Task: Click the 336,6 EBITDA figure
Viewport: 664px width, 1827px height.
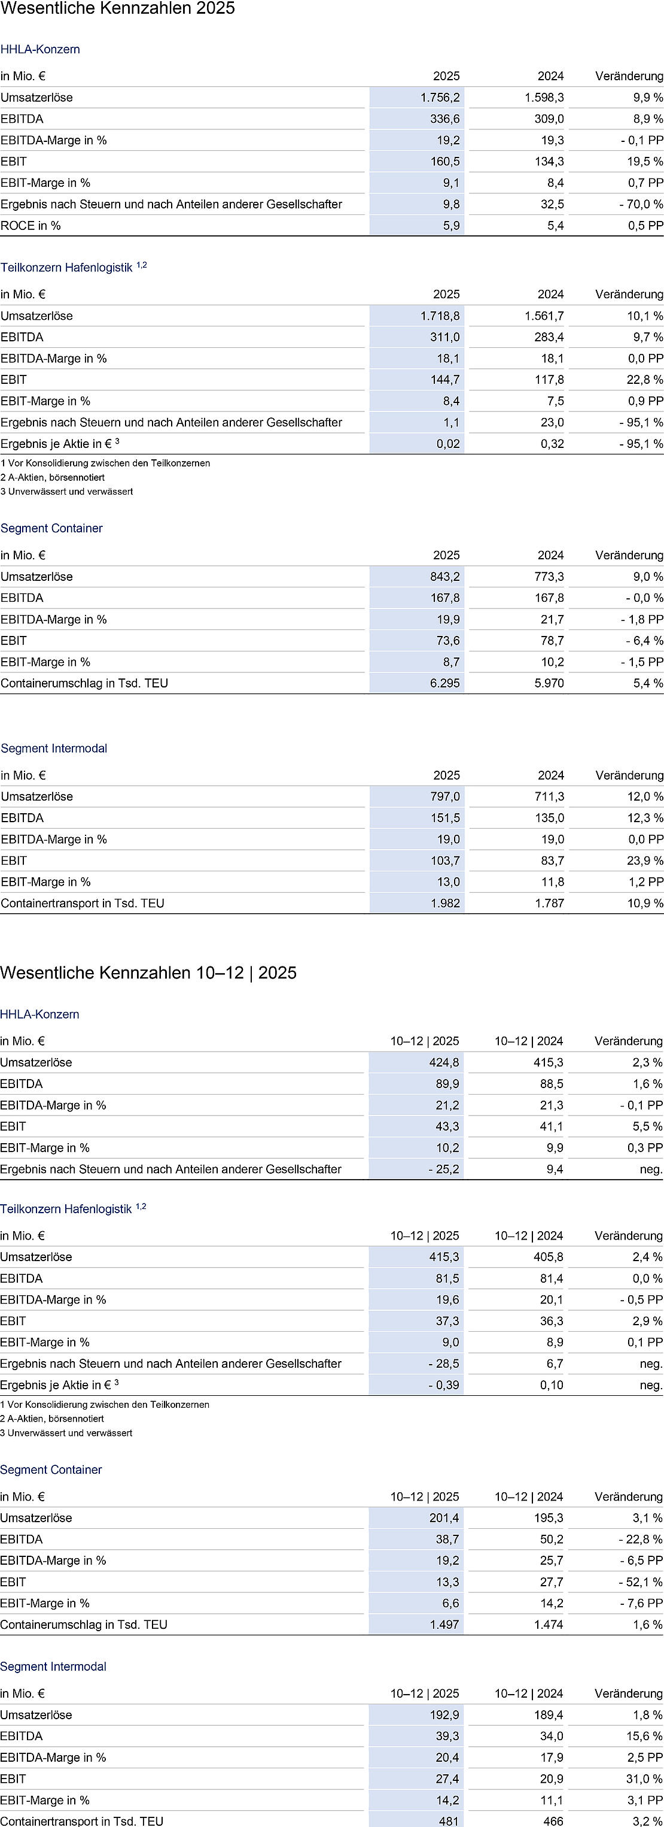Action: (445, 119)
